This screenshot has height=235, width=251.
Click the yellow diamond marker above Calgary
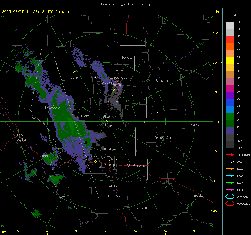point(110,161)
